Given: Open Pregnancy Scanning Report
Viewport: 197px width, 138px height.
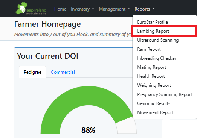Looking at the screenshot, I should [x=165, y=94].
